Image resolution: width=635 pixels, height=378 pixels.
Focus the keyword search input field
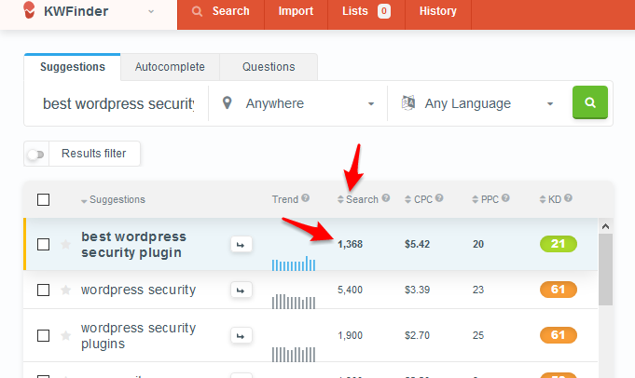coord(118,103)
